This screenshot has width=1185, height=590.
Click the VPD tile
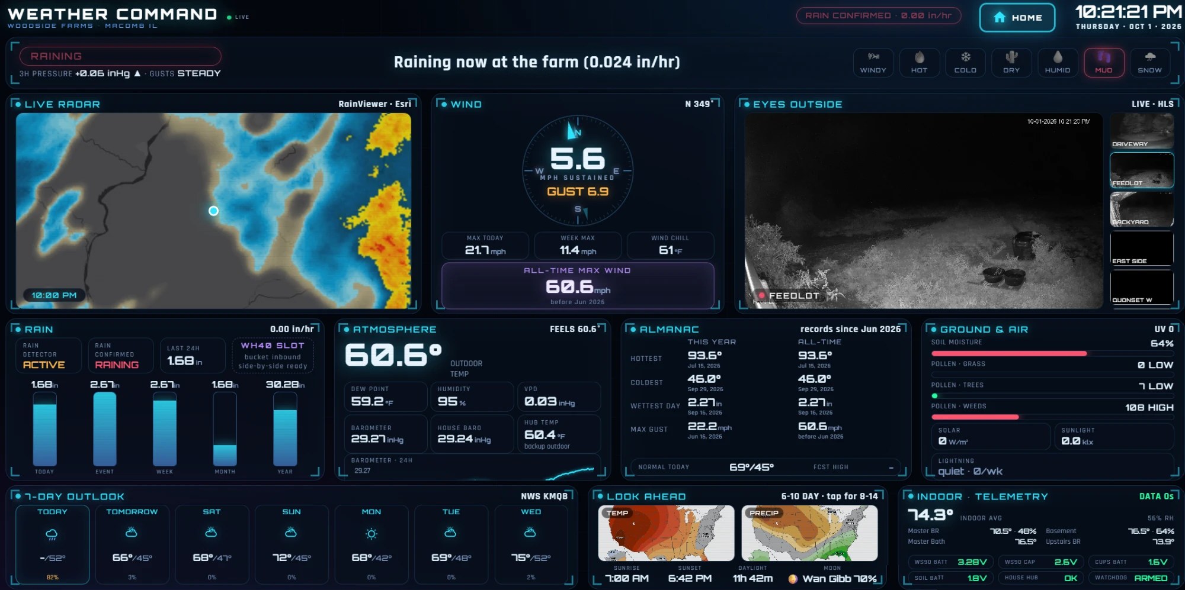click(559, 396)
